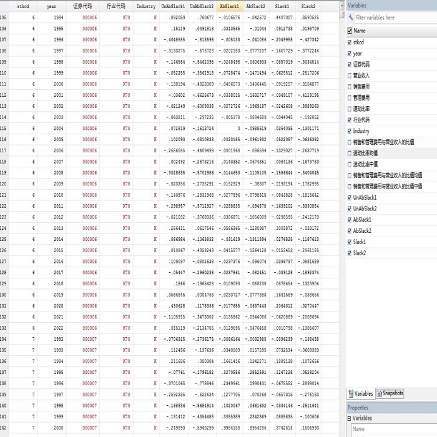Select the Variables panel title bar
Viewport: 437px width, 437px height.
click(x=391, y=5)
